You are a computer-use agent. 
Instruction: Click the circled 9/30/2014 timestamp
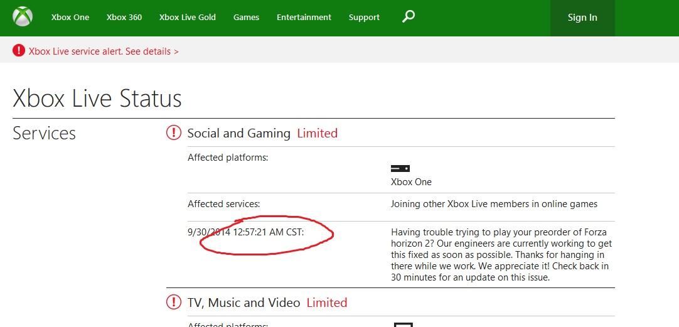tap(245, 232)
